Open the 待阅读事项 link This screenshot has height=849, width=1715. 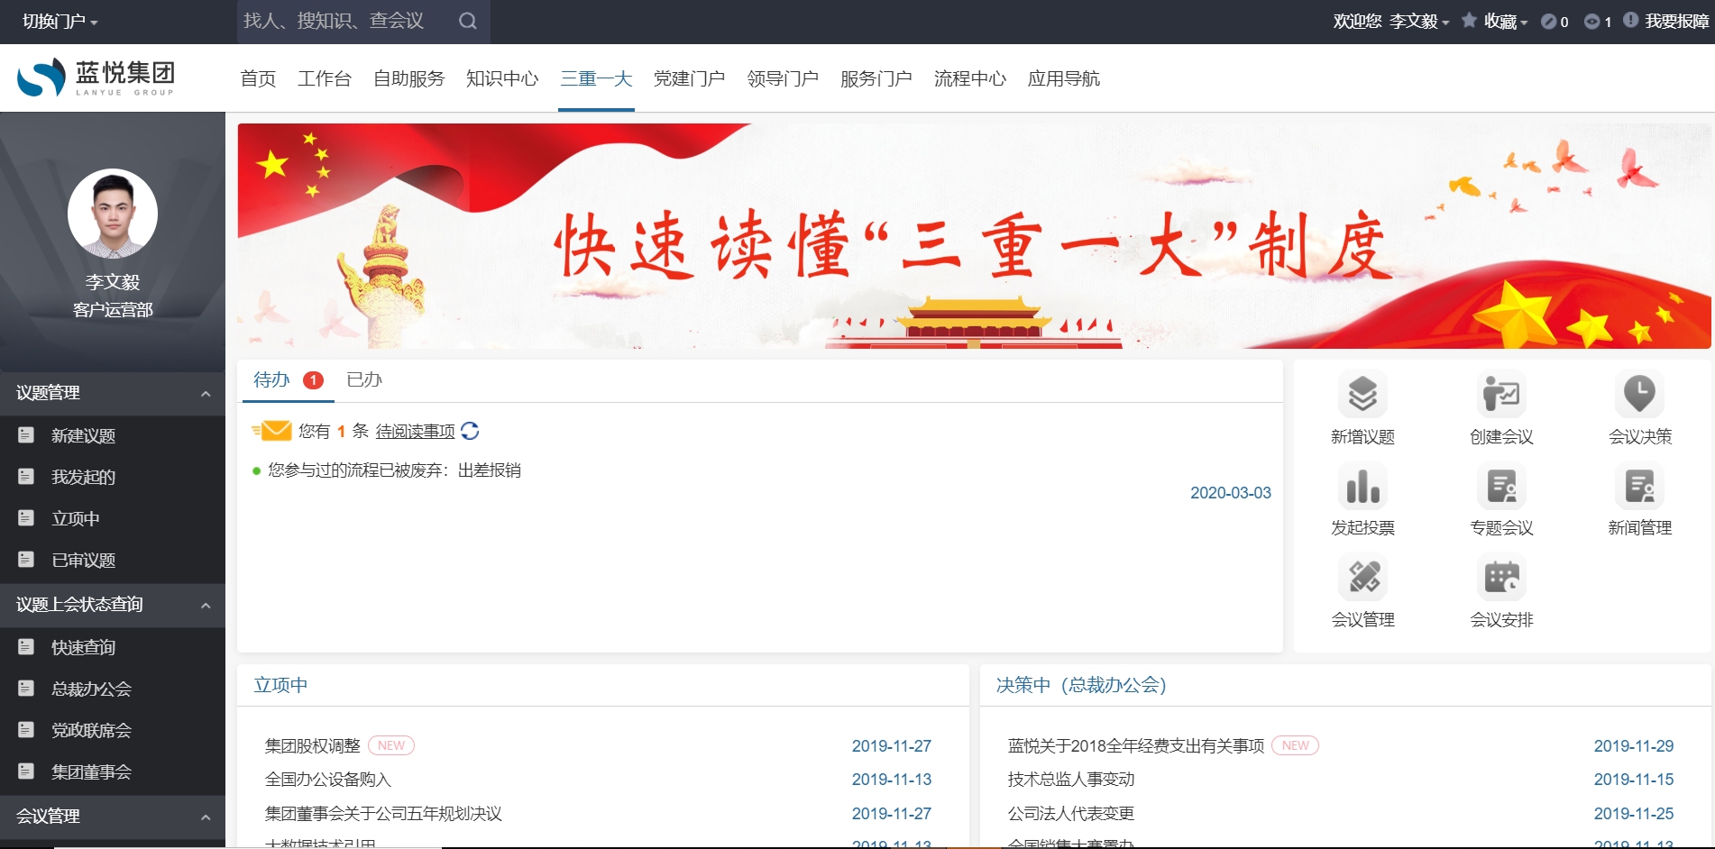pos(416,431)
